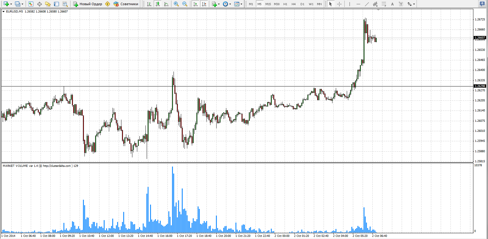Open the Templates dropdown arrow
The image size is (488, 239).
tap(242, 4)
